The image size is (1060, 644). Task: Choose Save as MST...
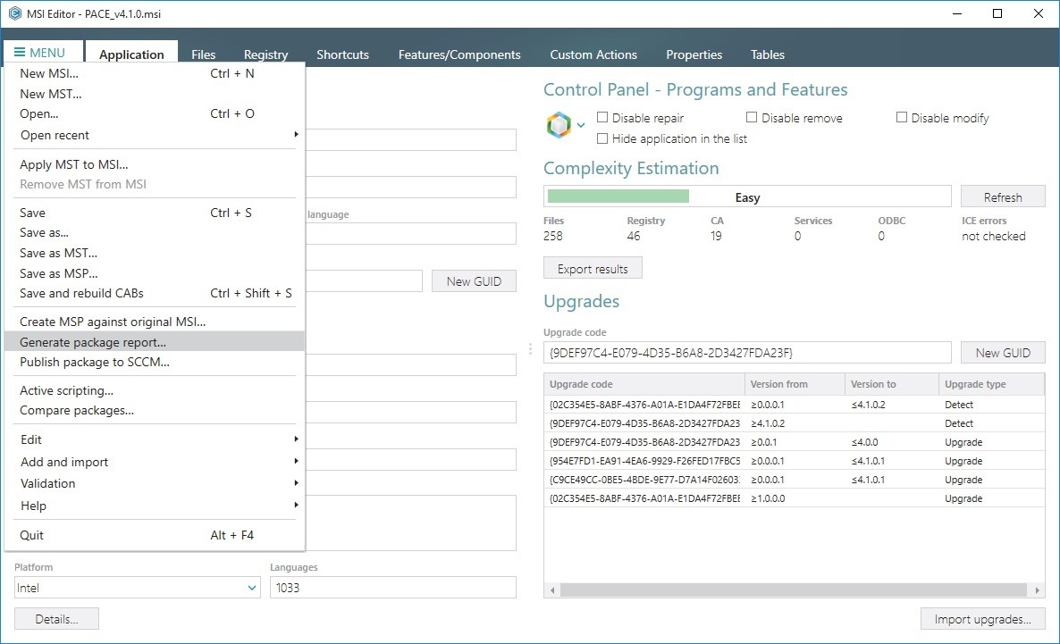(154, 253)
